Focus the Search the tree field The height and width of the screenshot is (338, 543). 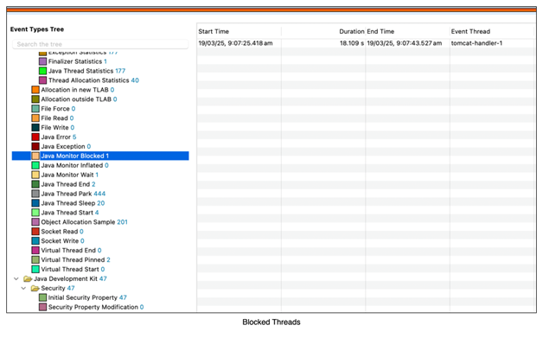point(100,44)
